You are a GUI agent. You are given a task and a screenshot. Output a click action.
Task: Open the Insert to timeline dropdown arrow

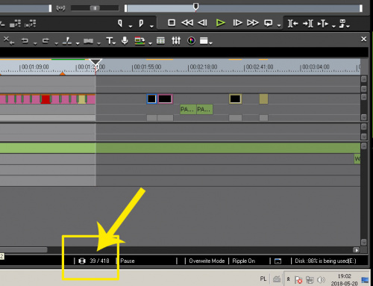pyautogui.click(x=333, y=26)
